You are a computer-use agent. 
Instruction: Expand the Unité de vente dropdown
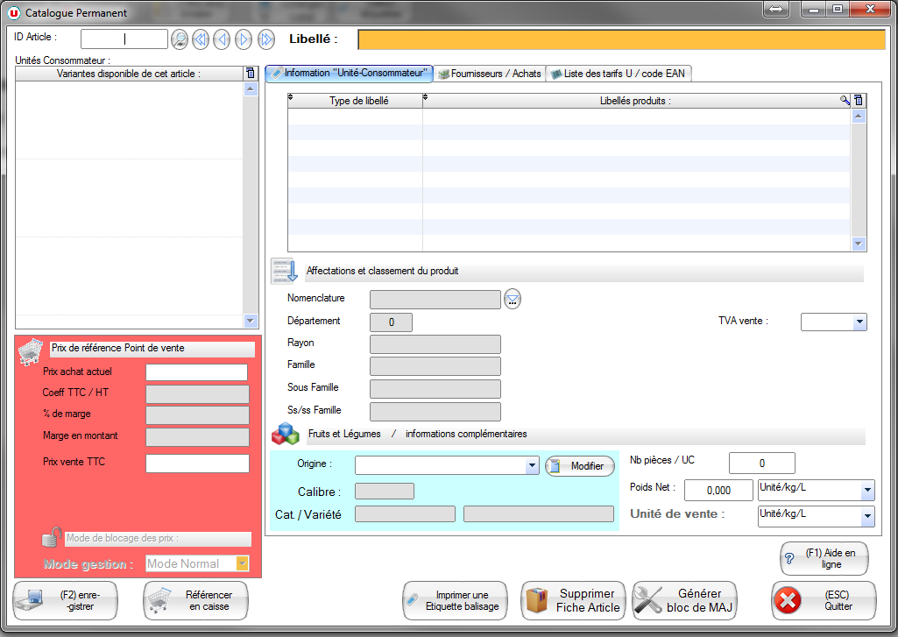867,517
